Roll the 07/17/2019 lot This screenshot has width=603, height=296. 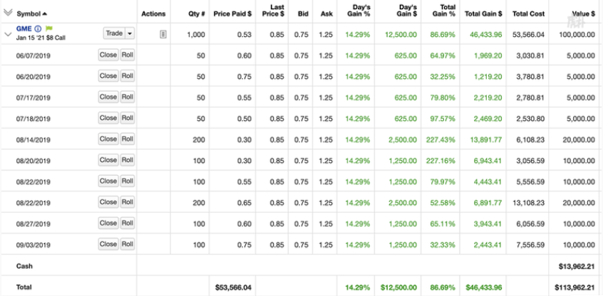(x=127, y=97)
